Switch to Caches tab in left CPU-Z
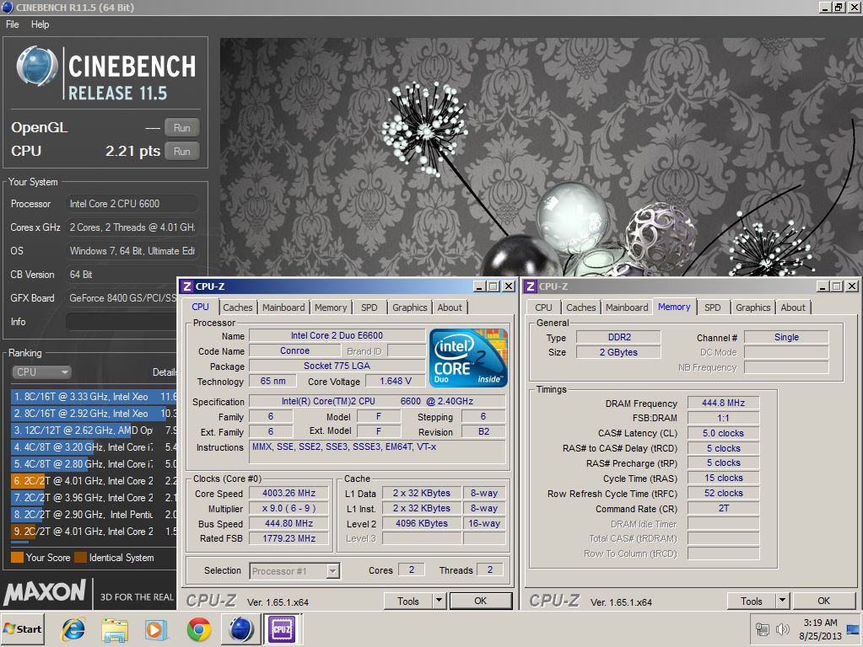 [x=238, y=307]
